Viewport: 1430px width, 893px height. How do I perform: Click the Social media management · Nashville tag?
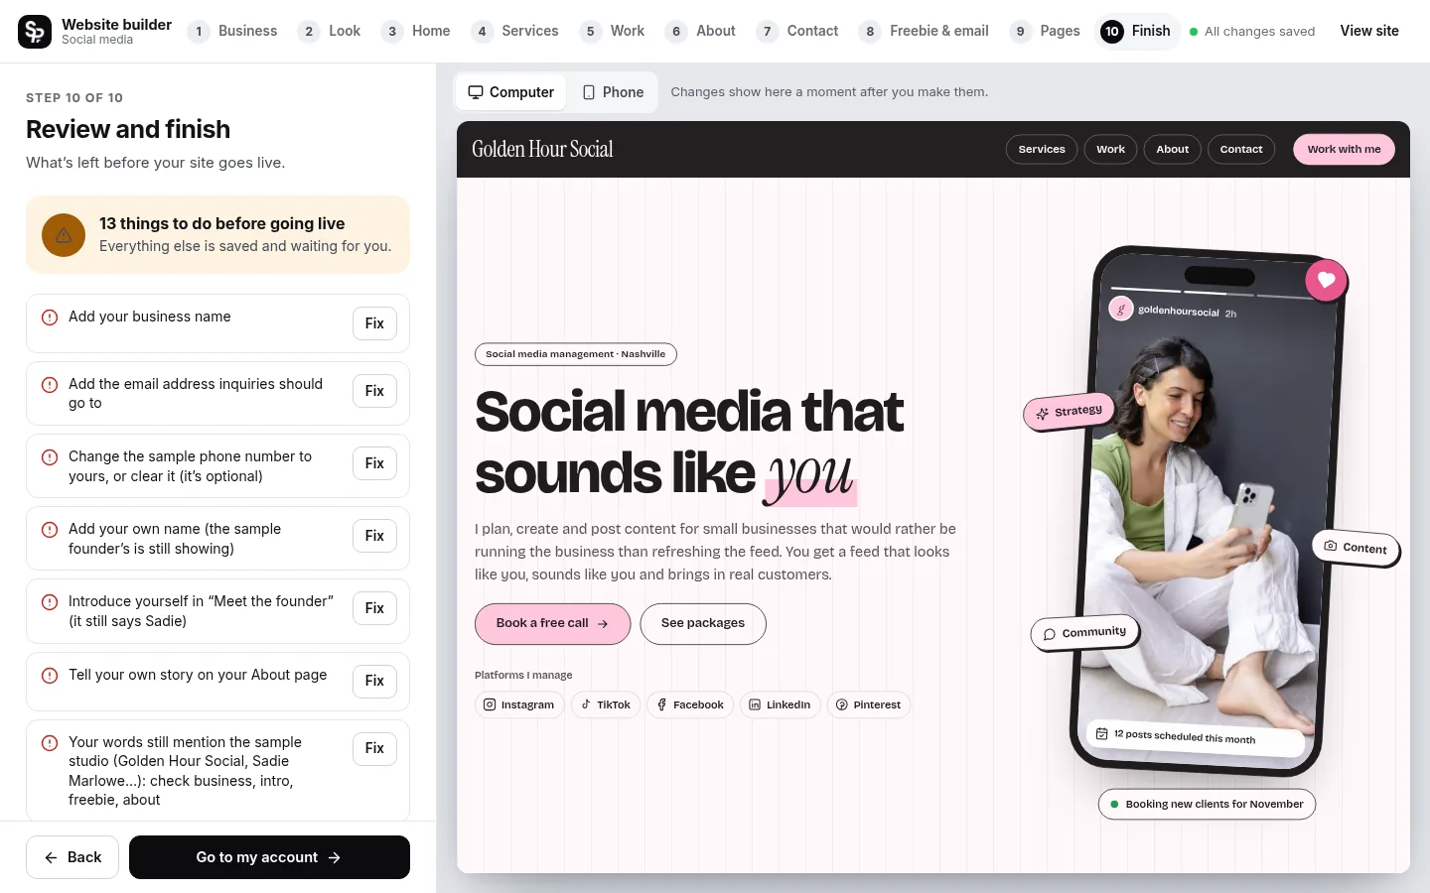click(576, 354)
